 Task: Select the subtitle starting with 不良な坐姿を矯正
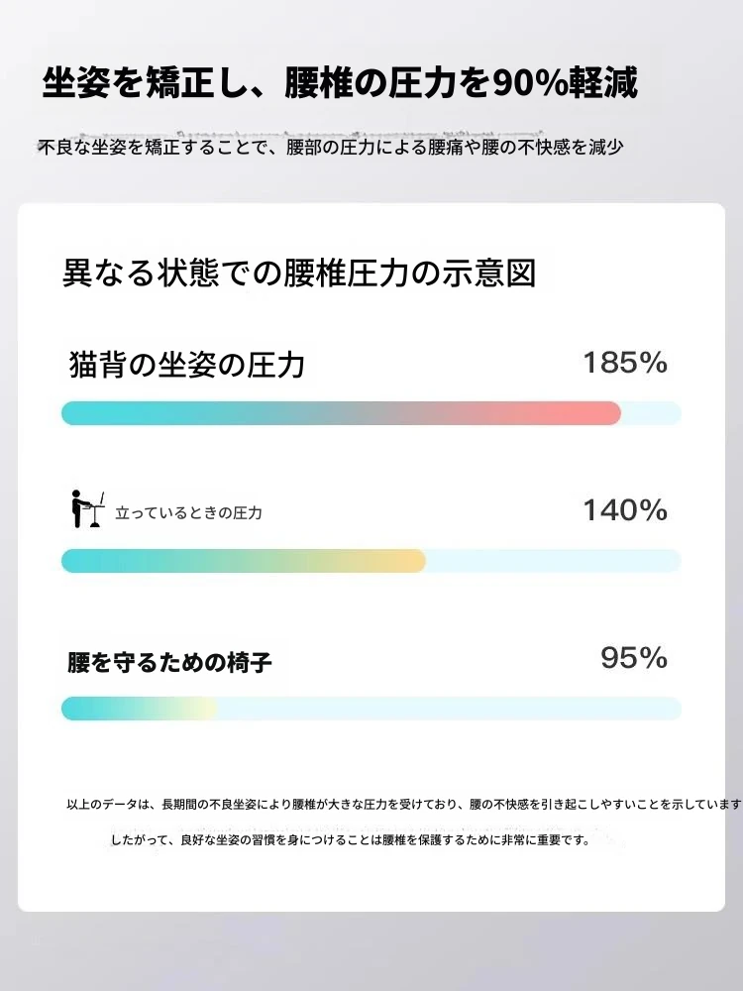click(x=331, y=148)
